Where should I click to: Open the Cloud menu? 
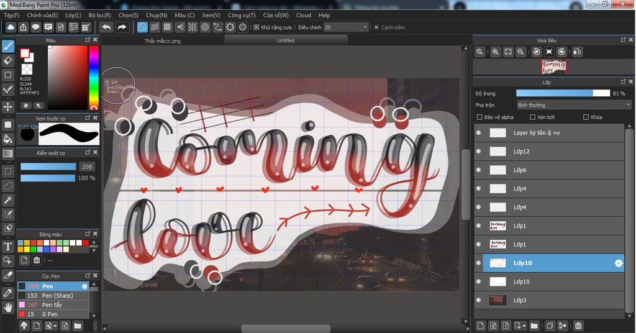303,15
